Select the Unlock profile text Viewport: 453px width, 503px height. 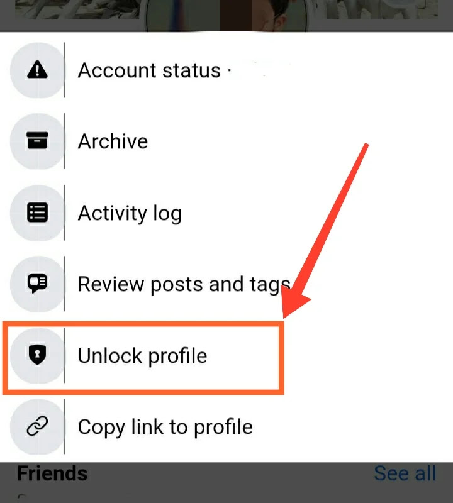[143, 356]
